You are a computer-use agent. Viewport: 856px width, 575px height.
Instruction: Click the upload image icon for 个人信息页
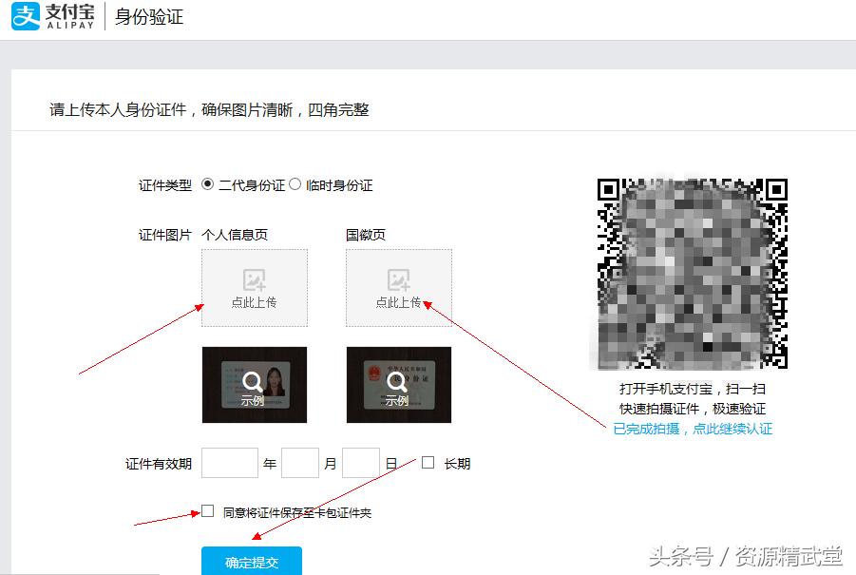point(254,278)
